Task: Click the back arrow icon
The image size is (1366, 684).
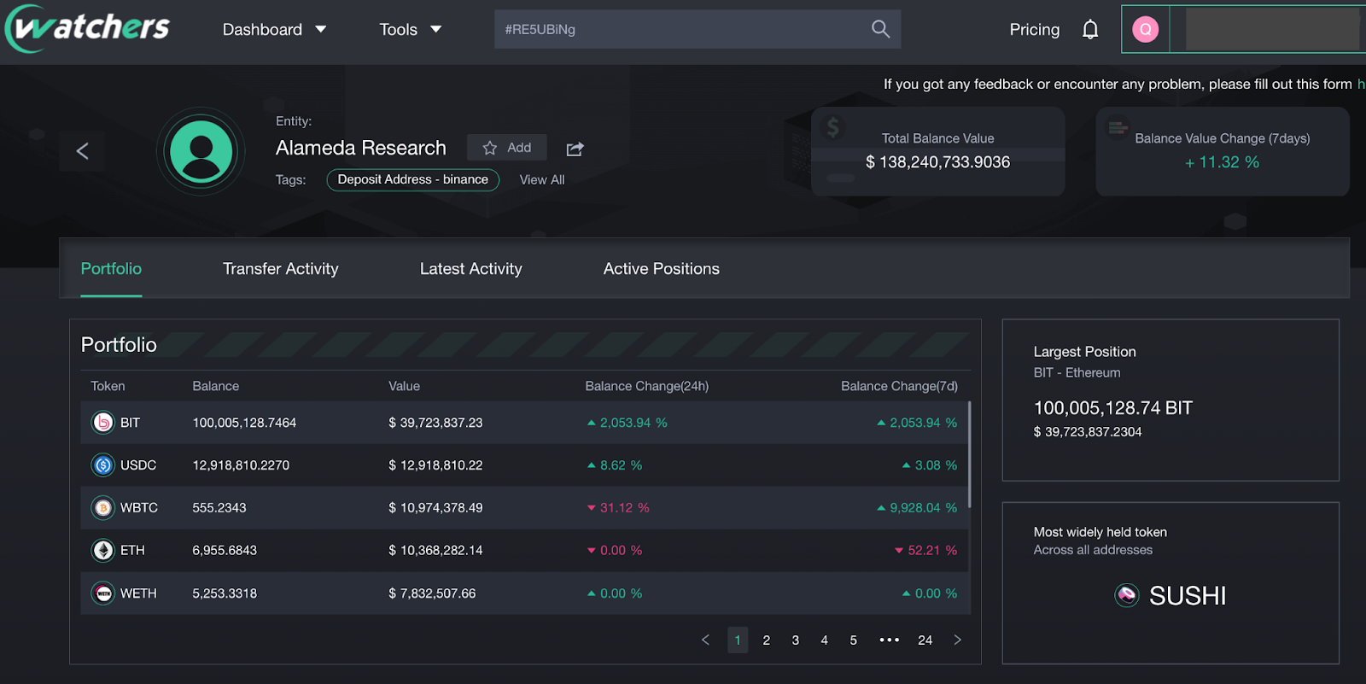Action: [83, 151]
